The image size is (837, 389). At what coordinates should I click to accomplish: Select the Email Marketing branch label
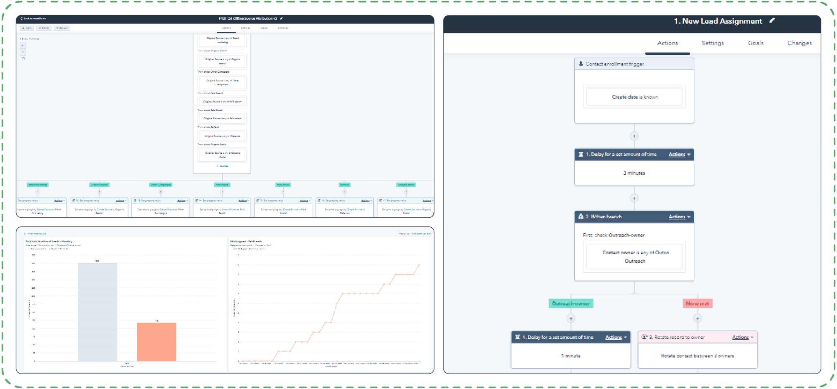(x=38, y=185)
